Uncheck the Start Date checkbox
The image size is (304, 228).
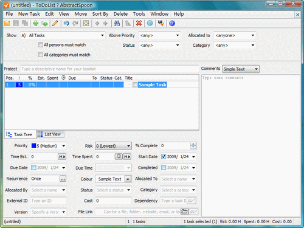164,157
